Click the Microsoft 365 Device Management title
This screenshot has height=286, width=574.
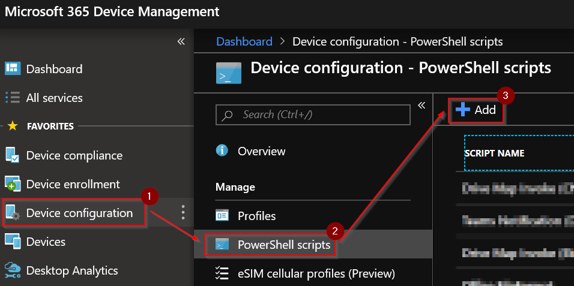coord(112,12)
